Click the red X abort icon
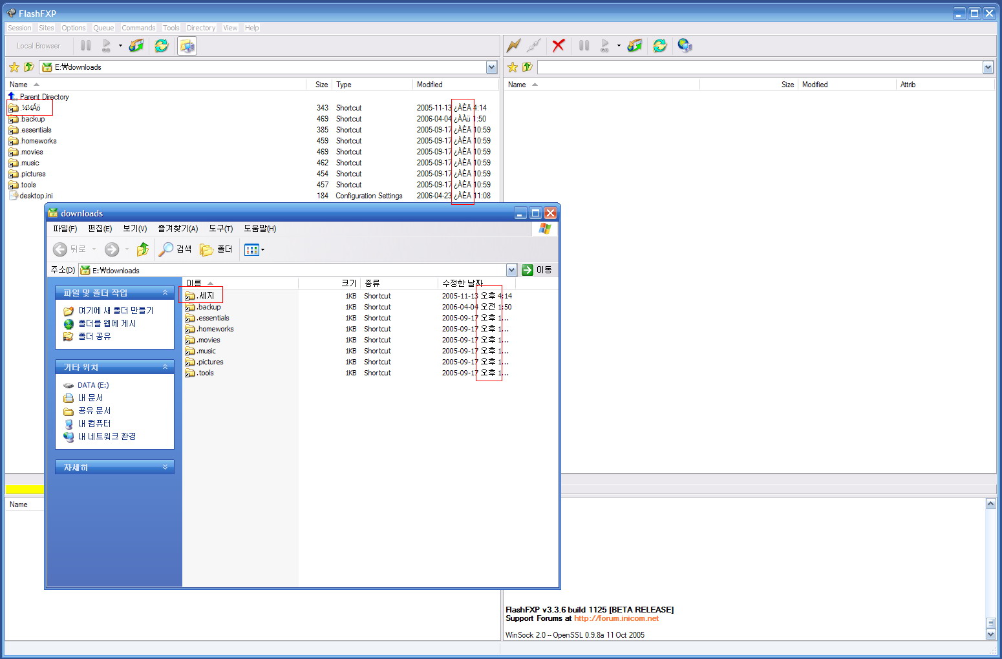 [x=559, y=45]
